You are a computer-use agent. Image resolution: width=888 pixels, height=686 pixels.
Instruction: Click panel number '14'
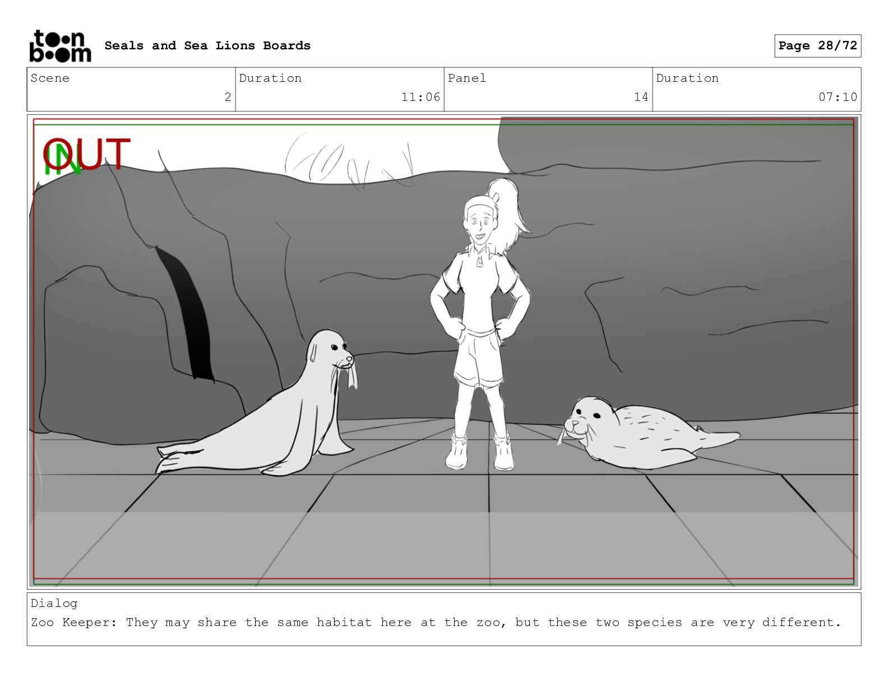(x=641, y=97)
